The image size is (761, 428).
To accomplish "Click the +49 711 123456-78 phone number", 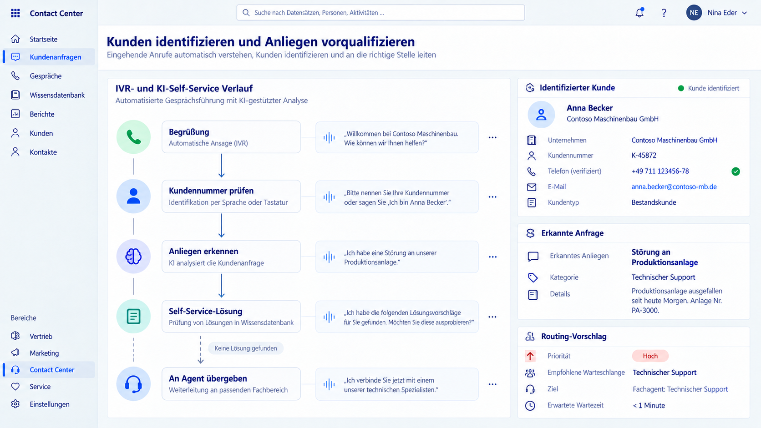I will pyautogui.click(x=660, y=171).
